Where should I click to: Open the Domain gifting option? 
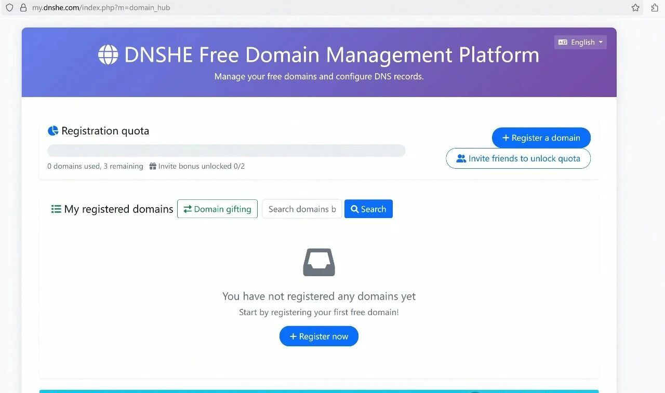[217, 209]
